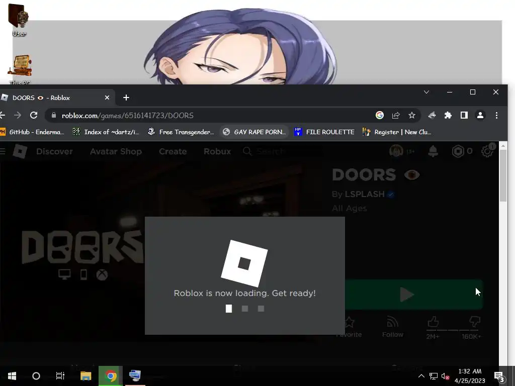Close the DOORS Roblox tab
Screen dimensions: 515x386
107,98
